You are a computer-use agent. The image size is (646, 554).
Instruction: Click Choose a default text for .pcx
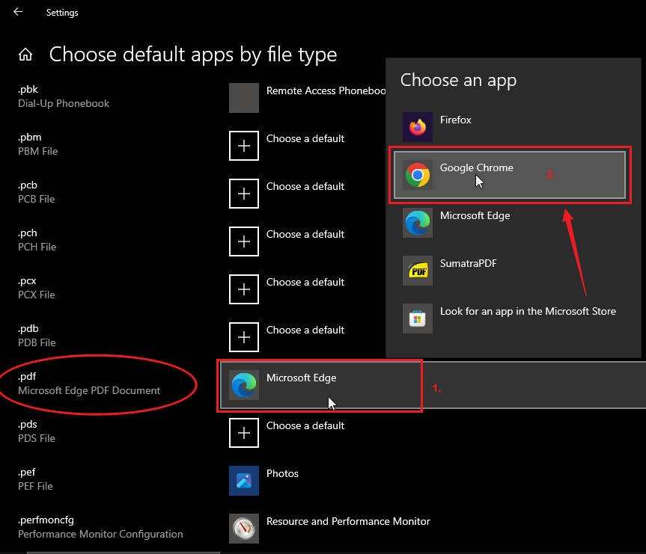click(x=305, y=282)
